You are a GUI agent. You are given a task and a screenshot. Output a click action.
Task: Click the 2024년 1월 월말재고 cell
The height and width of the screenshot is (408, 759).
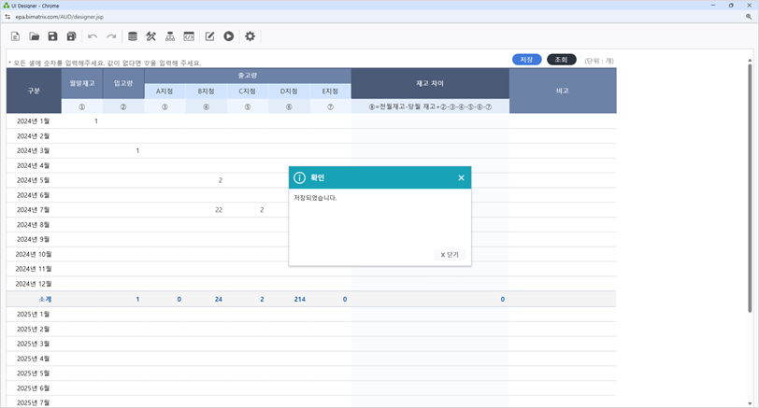point(81,121)
